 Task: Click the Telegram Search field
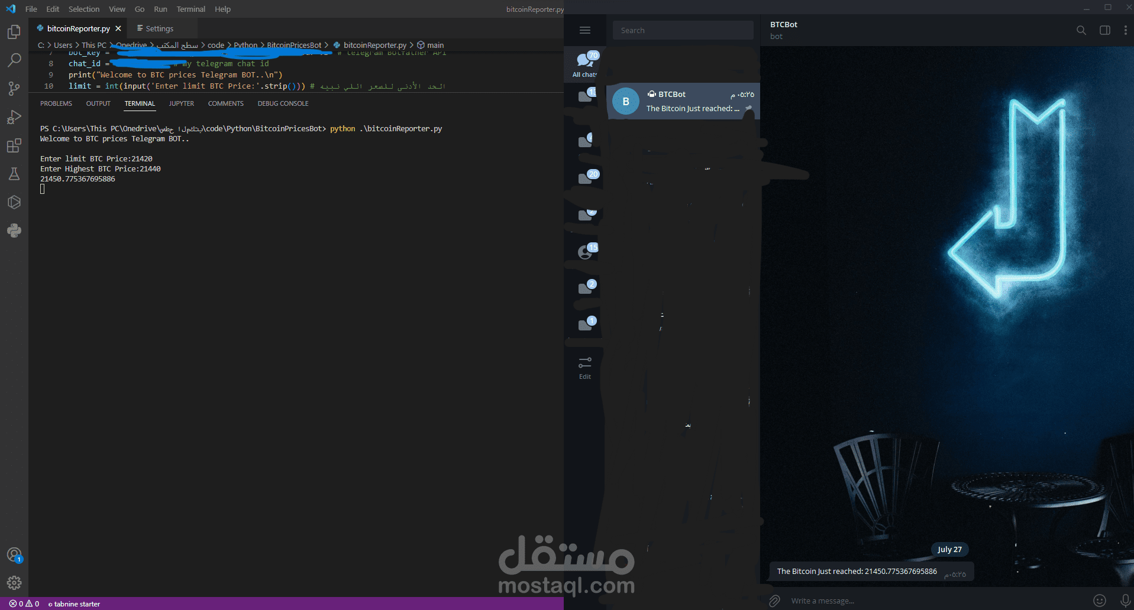click(683, 30)
